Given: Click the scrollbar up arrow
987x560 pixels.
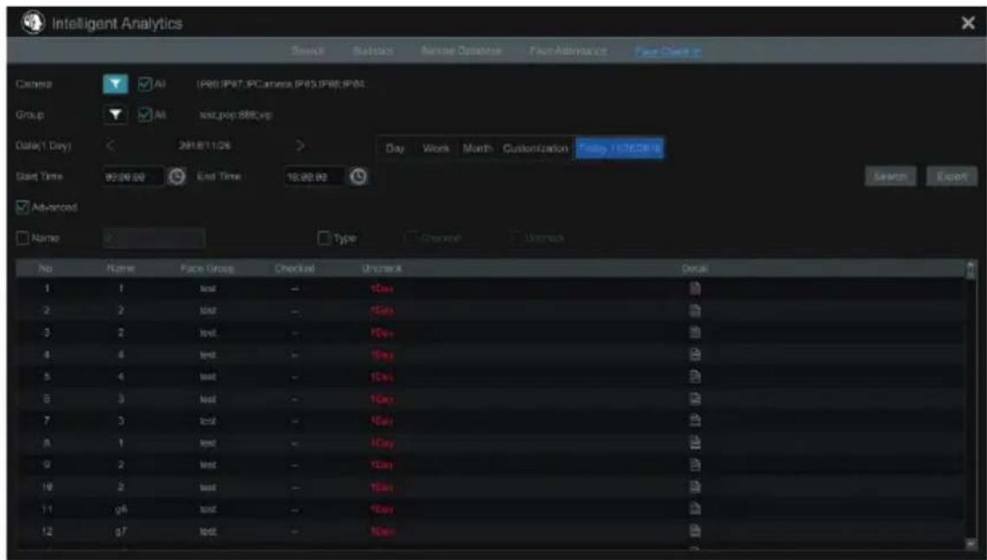Looking at the screenshot, I should (x=971, y=265).
